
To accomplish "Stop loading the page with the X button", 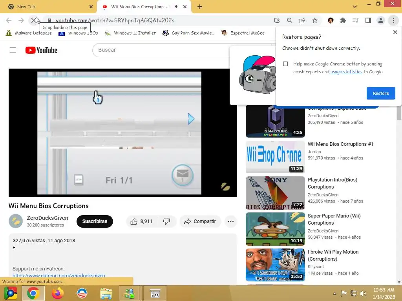I will [x=33, y=20].
